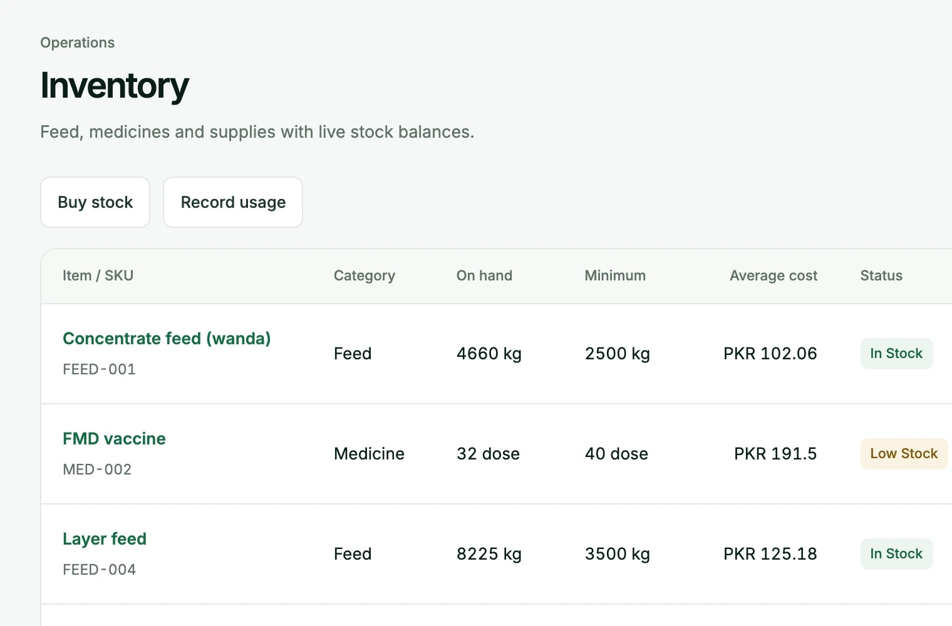
Task: Click the Minimum column header
Action: [615, 275]
